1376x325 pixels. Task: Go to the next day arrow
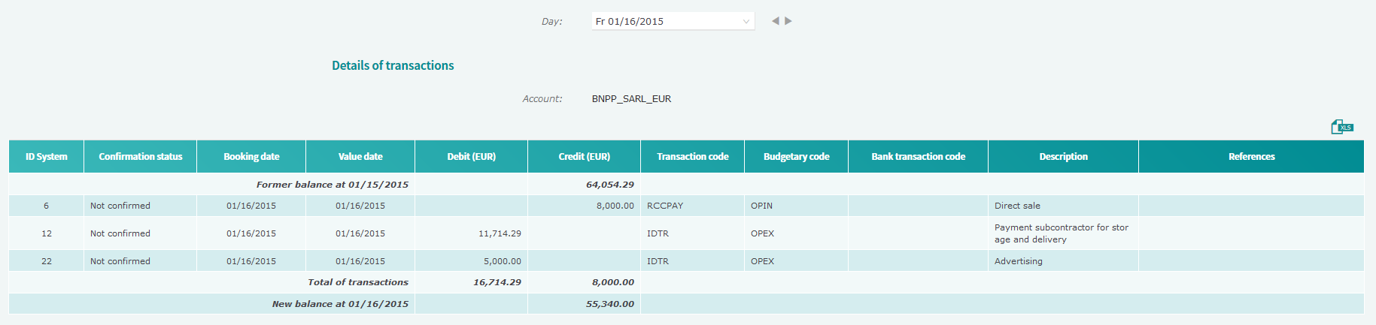tap(788, 21)
